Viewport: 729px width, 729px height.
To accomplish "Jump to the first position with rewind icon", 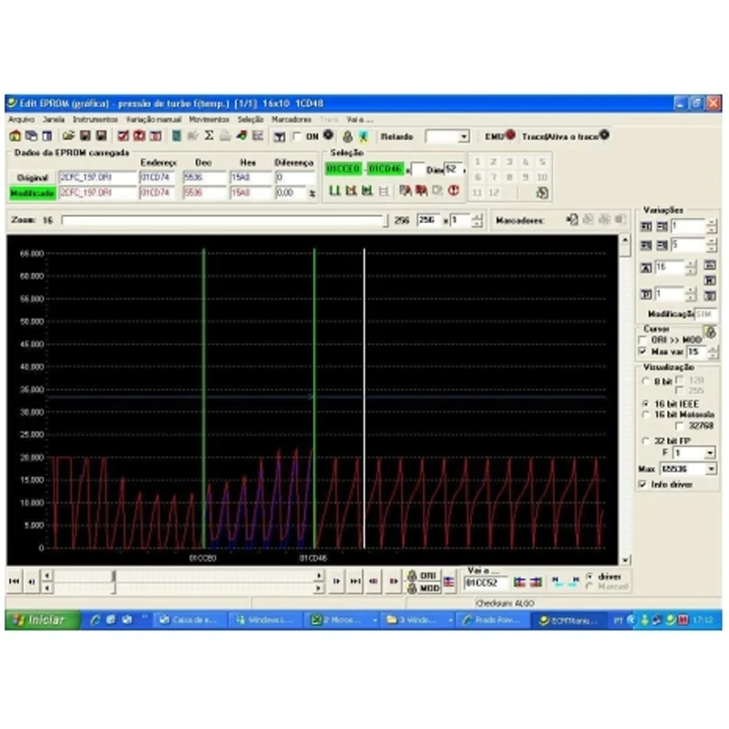I will [x=14, y=581].
